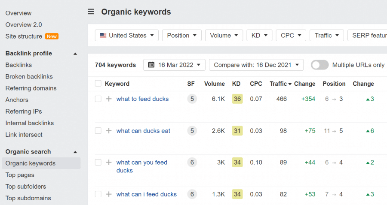387x205 pixels.
Task: Go to Top subdomains in the sidebar
Action: point(28,198)
